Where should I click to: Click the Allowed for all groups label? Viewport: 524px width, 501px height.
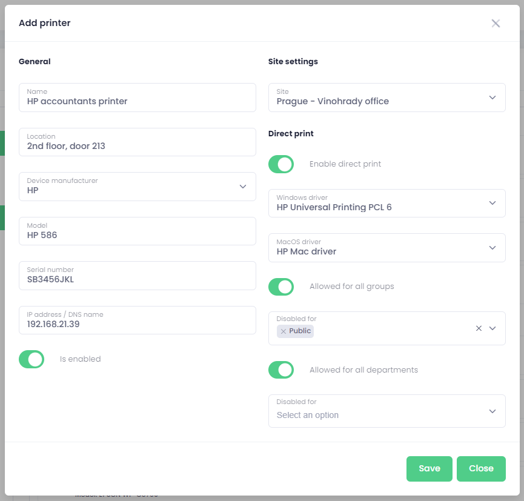(351, 287)
